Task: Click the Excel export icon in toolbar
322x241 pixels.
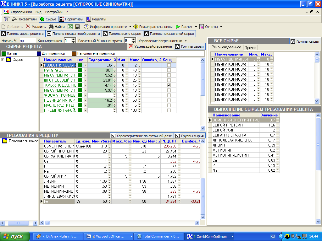Action: click(70, 27)
